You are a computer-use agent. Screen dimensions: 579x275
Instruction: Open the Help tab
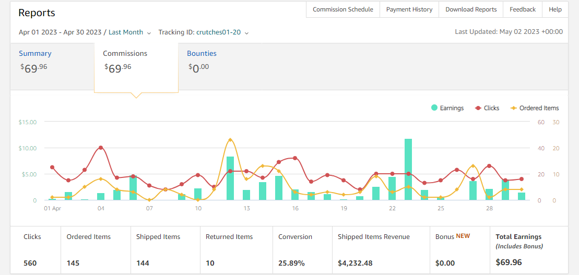pyautogui.click(x=555, y=9)
